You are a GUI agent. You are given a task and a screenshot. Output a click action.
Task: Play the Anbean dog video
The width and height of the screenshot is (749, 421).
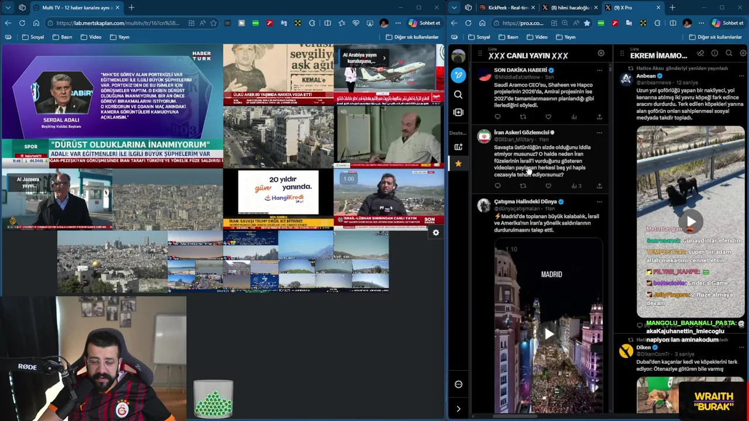[x=690, y=222]
